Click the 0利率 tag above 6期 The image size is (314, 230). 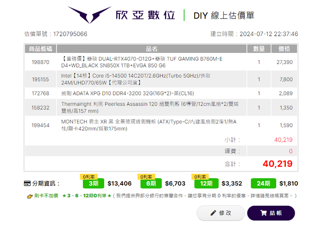[x=146, y=177]
